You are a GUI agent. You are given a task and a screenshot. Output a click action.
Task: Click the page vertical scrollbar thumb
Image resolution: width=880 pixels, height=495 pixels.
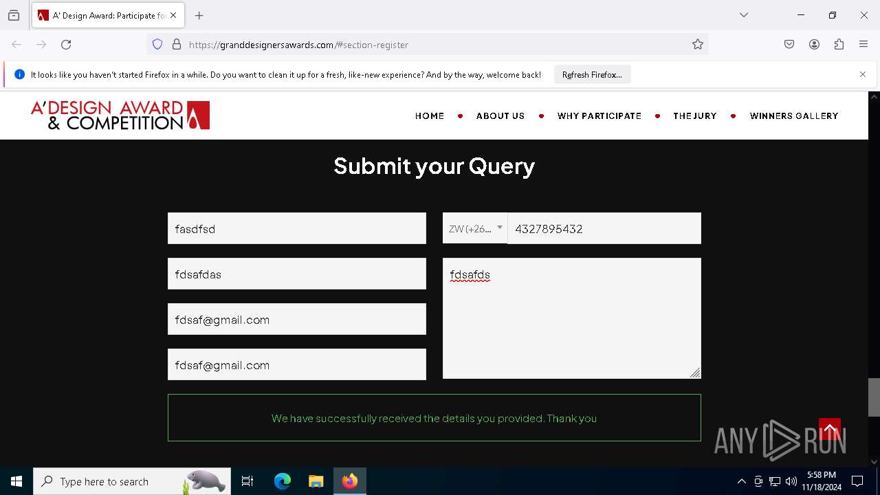tap(874, 397)
